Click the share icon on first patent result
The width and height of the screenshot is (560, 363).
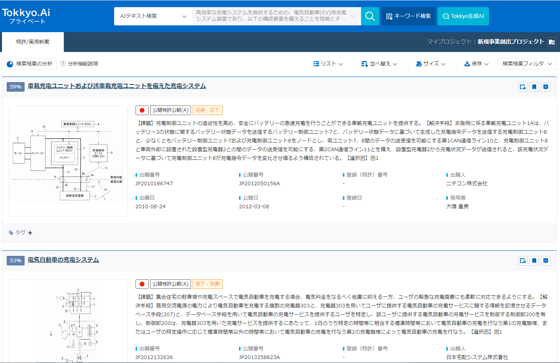click(523, 87)
